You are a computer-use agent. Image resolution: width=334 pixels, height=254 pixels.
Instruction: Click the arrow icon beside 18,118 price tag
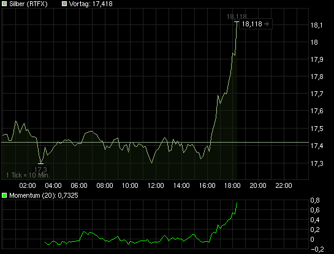click(267, 24)
